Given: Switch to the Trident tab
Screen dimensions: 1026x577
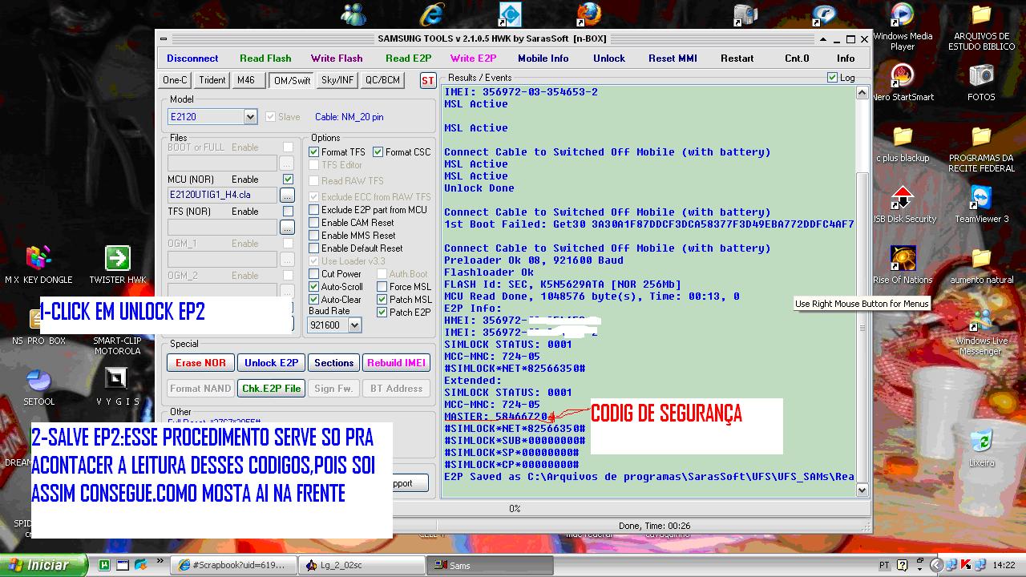Looking at the screenshot, I should point(212,80).
